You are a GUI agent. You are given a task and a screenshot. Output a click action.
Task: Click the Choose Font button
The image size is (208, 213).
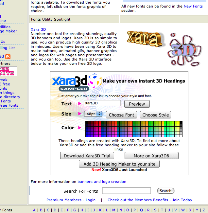coord(121,115)
